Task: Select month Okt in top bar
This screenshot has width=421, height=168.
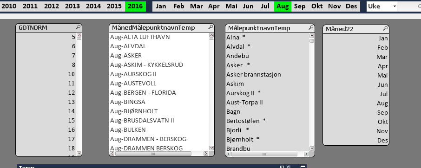Action: [x=317, y=6]
